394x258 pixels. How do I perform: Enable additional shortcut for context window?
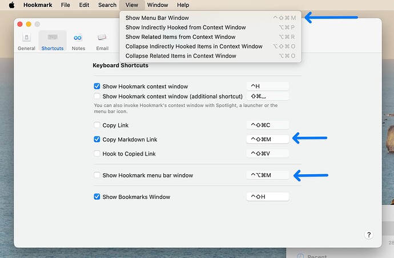pyautogui.click(x=97, y=96)
